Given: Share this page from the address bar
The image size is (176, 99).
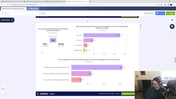Looking at the screenshot, I should pos(158,5).
